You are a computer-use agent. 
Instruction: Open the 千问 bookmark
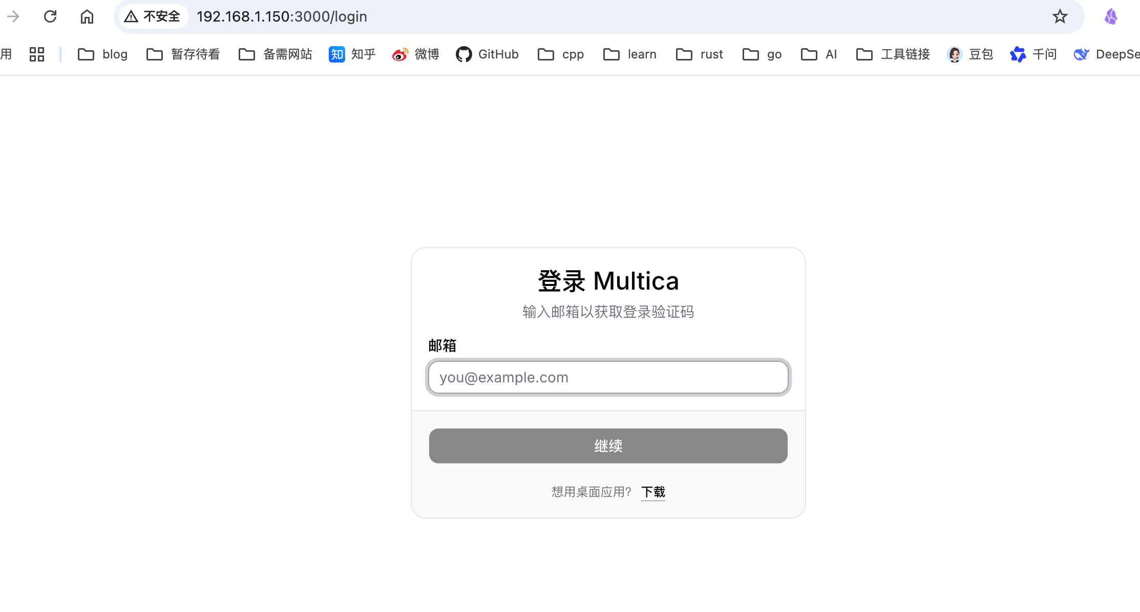click(1033, 54)
